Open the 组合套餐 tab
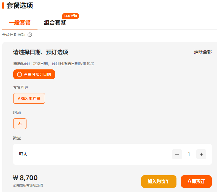The image size is (217, 192). pos(55,23)
